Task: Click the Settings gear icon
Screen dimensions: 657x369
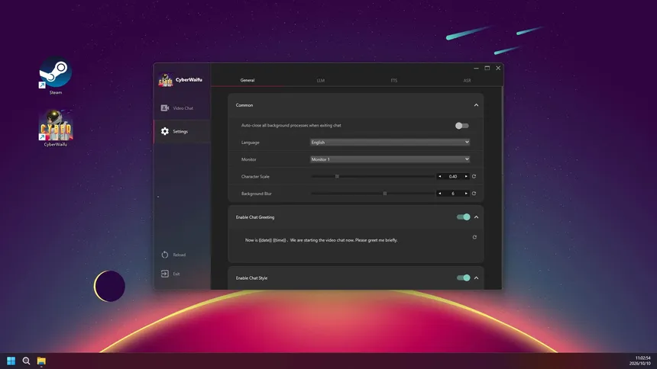Action: (x=165, y=131)
